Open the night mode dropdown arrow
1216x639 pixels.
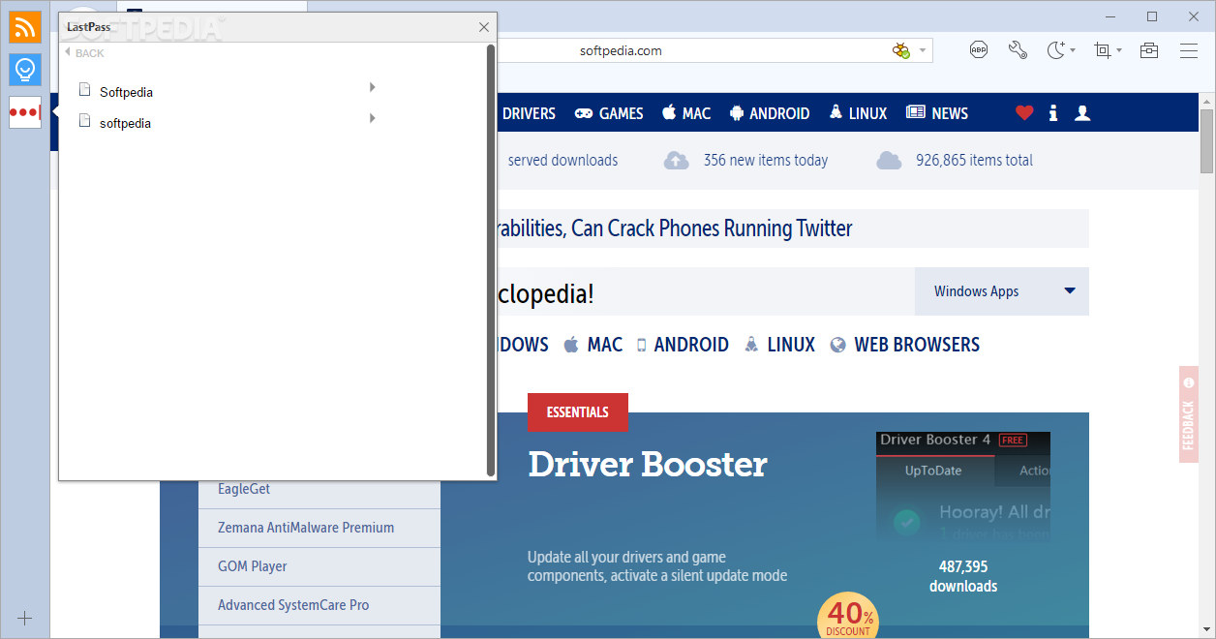(x=1073, y=50)
